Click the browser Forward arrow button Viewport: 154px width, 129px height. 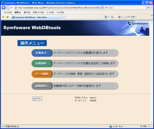(8, 8)
